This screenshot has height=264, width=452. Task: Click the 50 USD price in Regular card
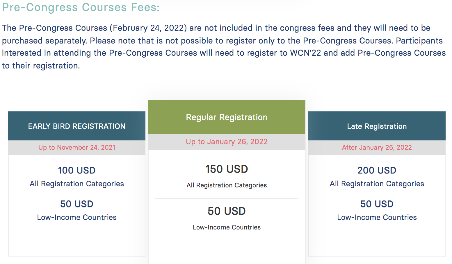(227, 211)
